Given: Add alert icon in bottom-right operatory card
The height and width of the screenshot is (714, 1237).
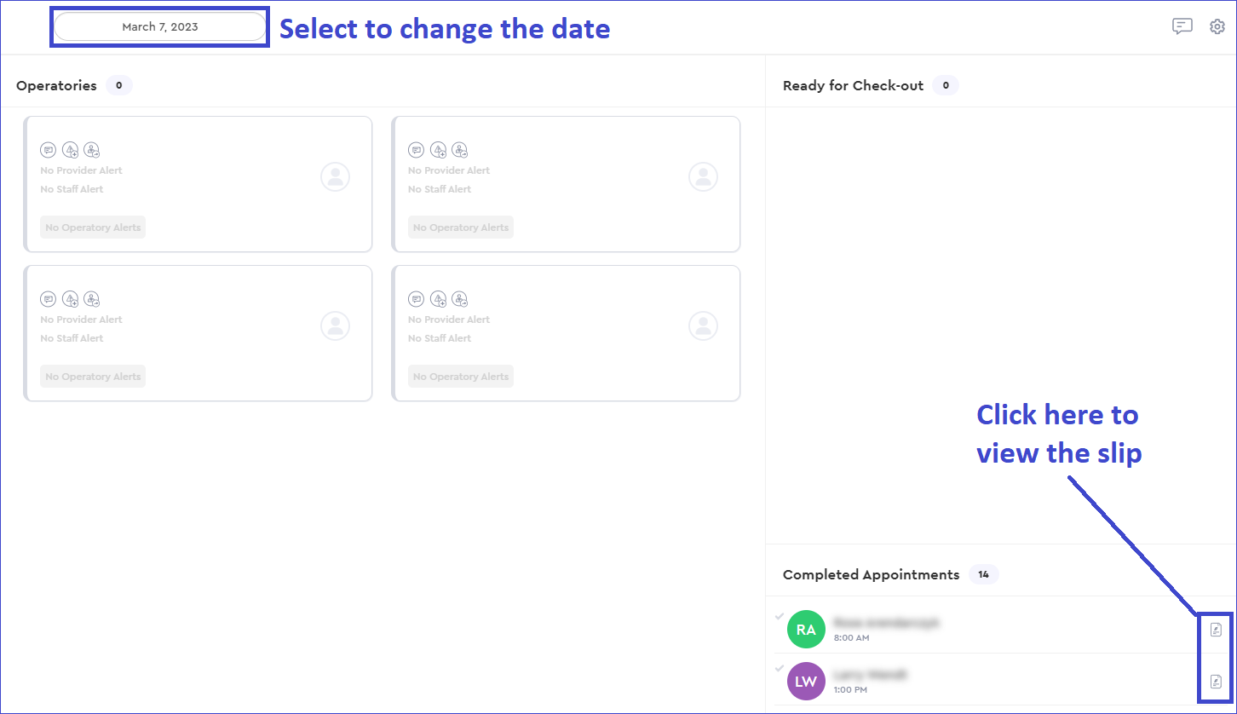Looking at the screenshot, I should (x=439, y=299).
